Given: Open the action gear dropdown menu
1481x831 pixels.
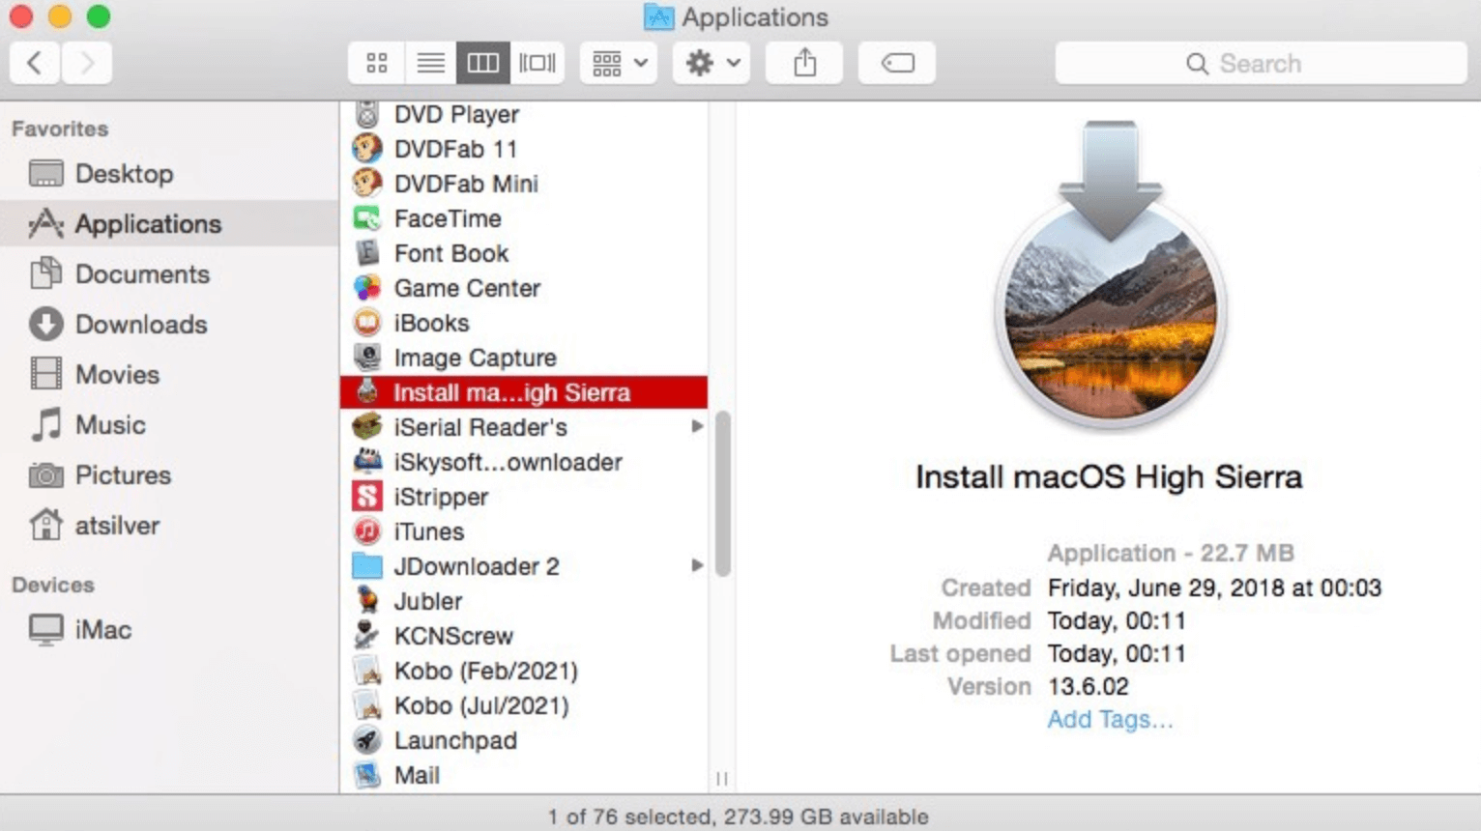Looking at the screenshot, I should click(x=711, y=62).
